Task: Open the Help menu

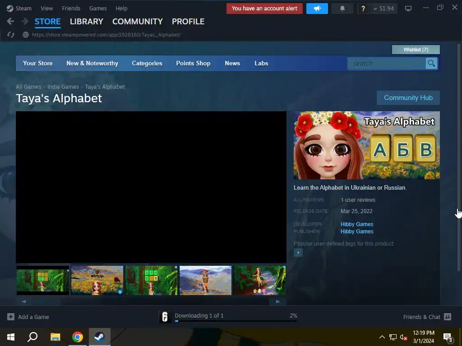Action: coord(121,8)
